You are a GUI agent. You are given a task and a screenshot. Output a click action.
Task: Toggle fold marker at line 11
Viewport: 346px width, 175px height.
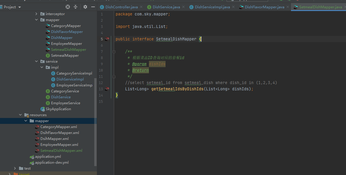coord(114,76)
